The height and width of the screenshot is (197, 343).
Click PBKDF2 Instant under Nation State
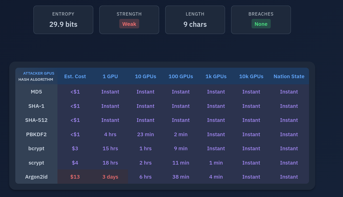point(289,134)
